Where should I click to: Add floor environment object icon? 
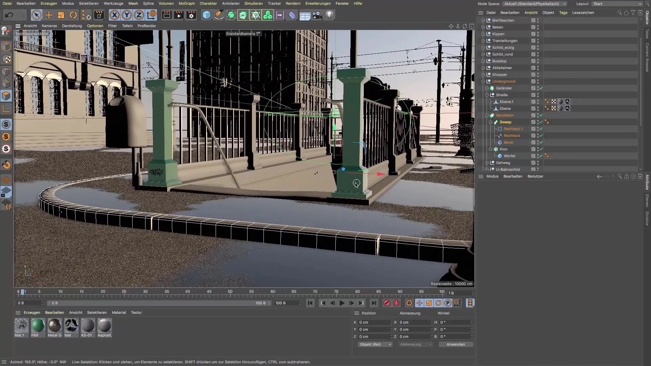pyautogui.click(x=305, y=15)
